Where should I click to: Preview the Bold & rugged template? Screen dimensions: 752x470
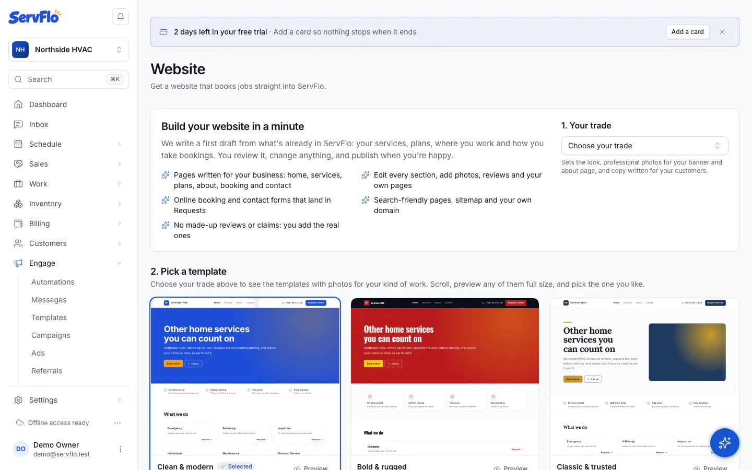point(511,467)
